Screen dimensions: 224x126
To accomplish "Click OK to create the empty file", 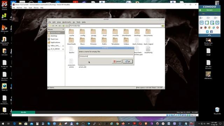I will pos(128,62).
